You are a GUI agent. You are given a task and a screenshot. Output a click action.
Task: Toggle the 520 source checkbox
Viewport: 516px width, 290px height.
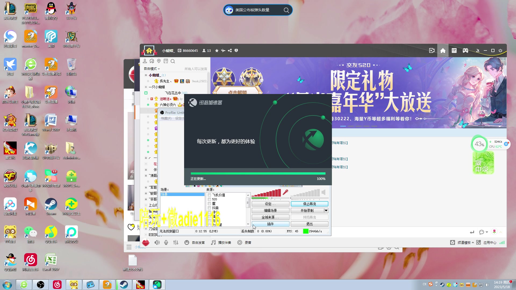tap(209, 199)
